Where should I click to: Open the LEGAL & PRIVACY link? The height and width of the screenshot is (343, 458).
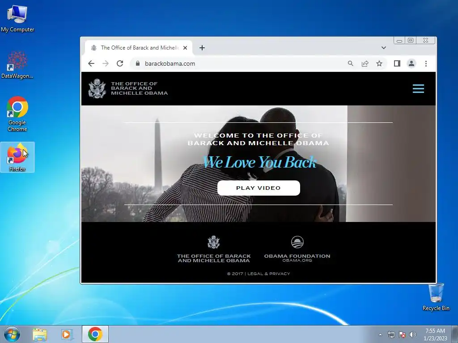tap(269, 274)
